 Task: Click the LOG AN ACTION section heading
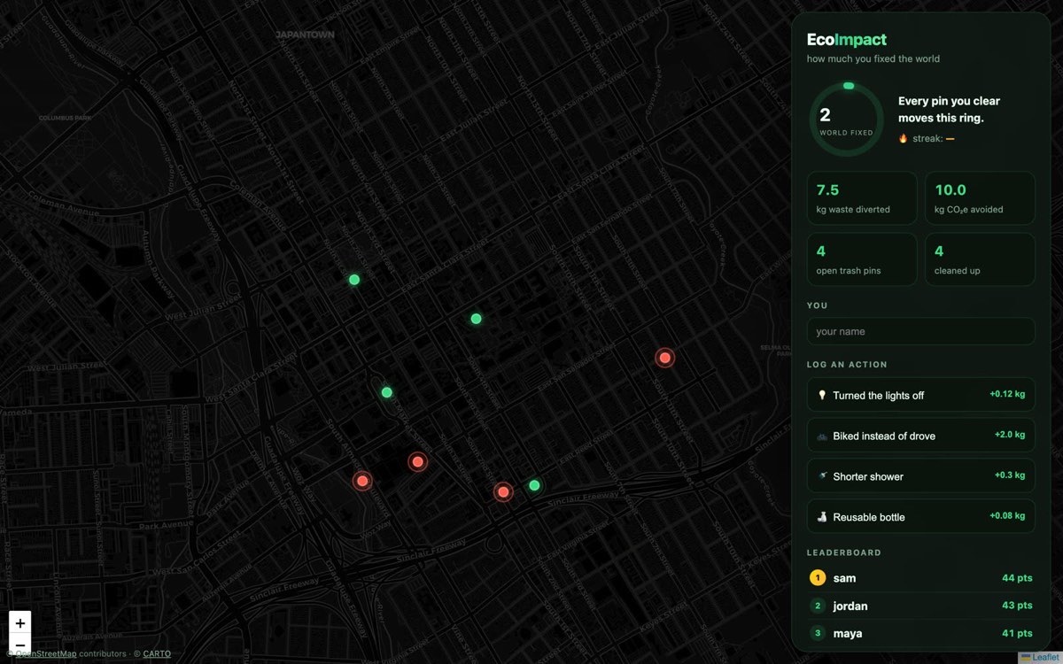tap(847, 365)
